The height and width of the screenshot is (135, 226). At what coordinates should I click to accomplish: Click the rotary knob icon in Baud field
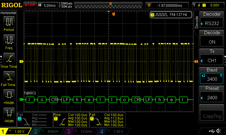tap(203, 76)
